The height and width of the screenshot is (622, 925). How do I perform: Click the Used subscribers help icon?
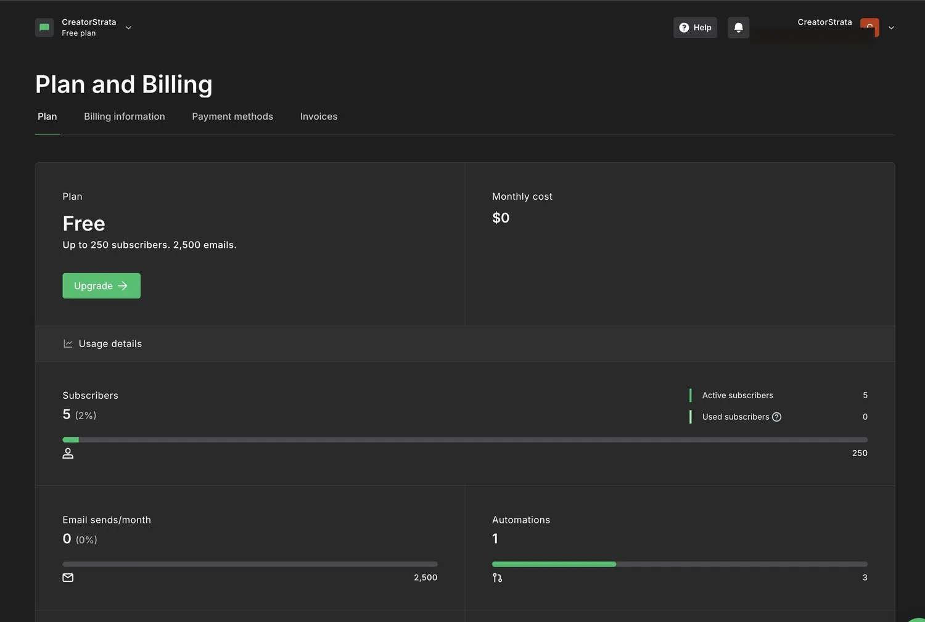[776, 417]
